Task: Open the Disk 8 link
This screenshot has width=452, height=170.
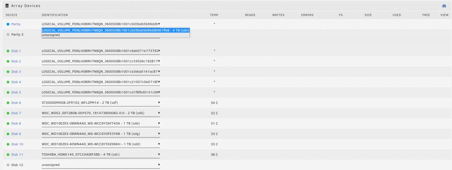Action: point(16,124)
